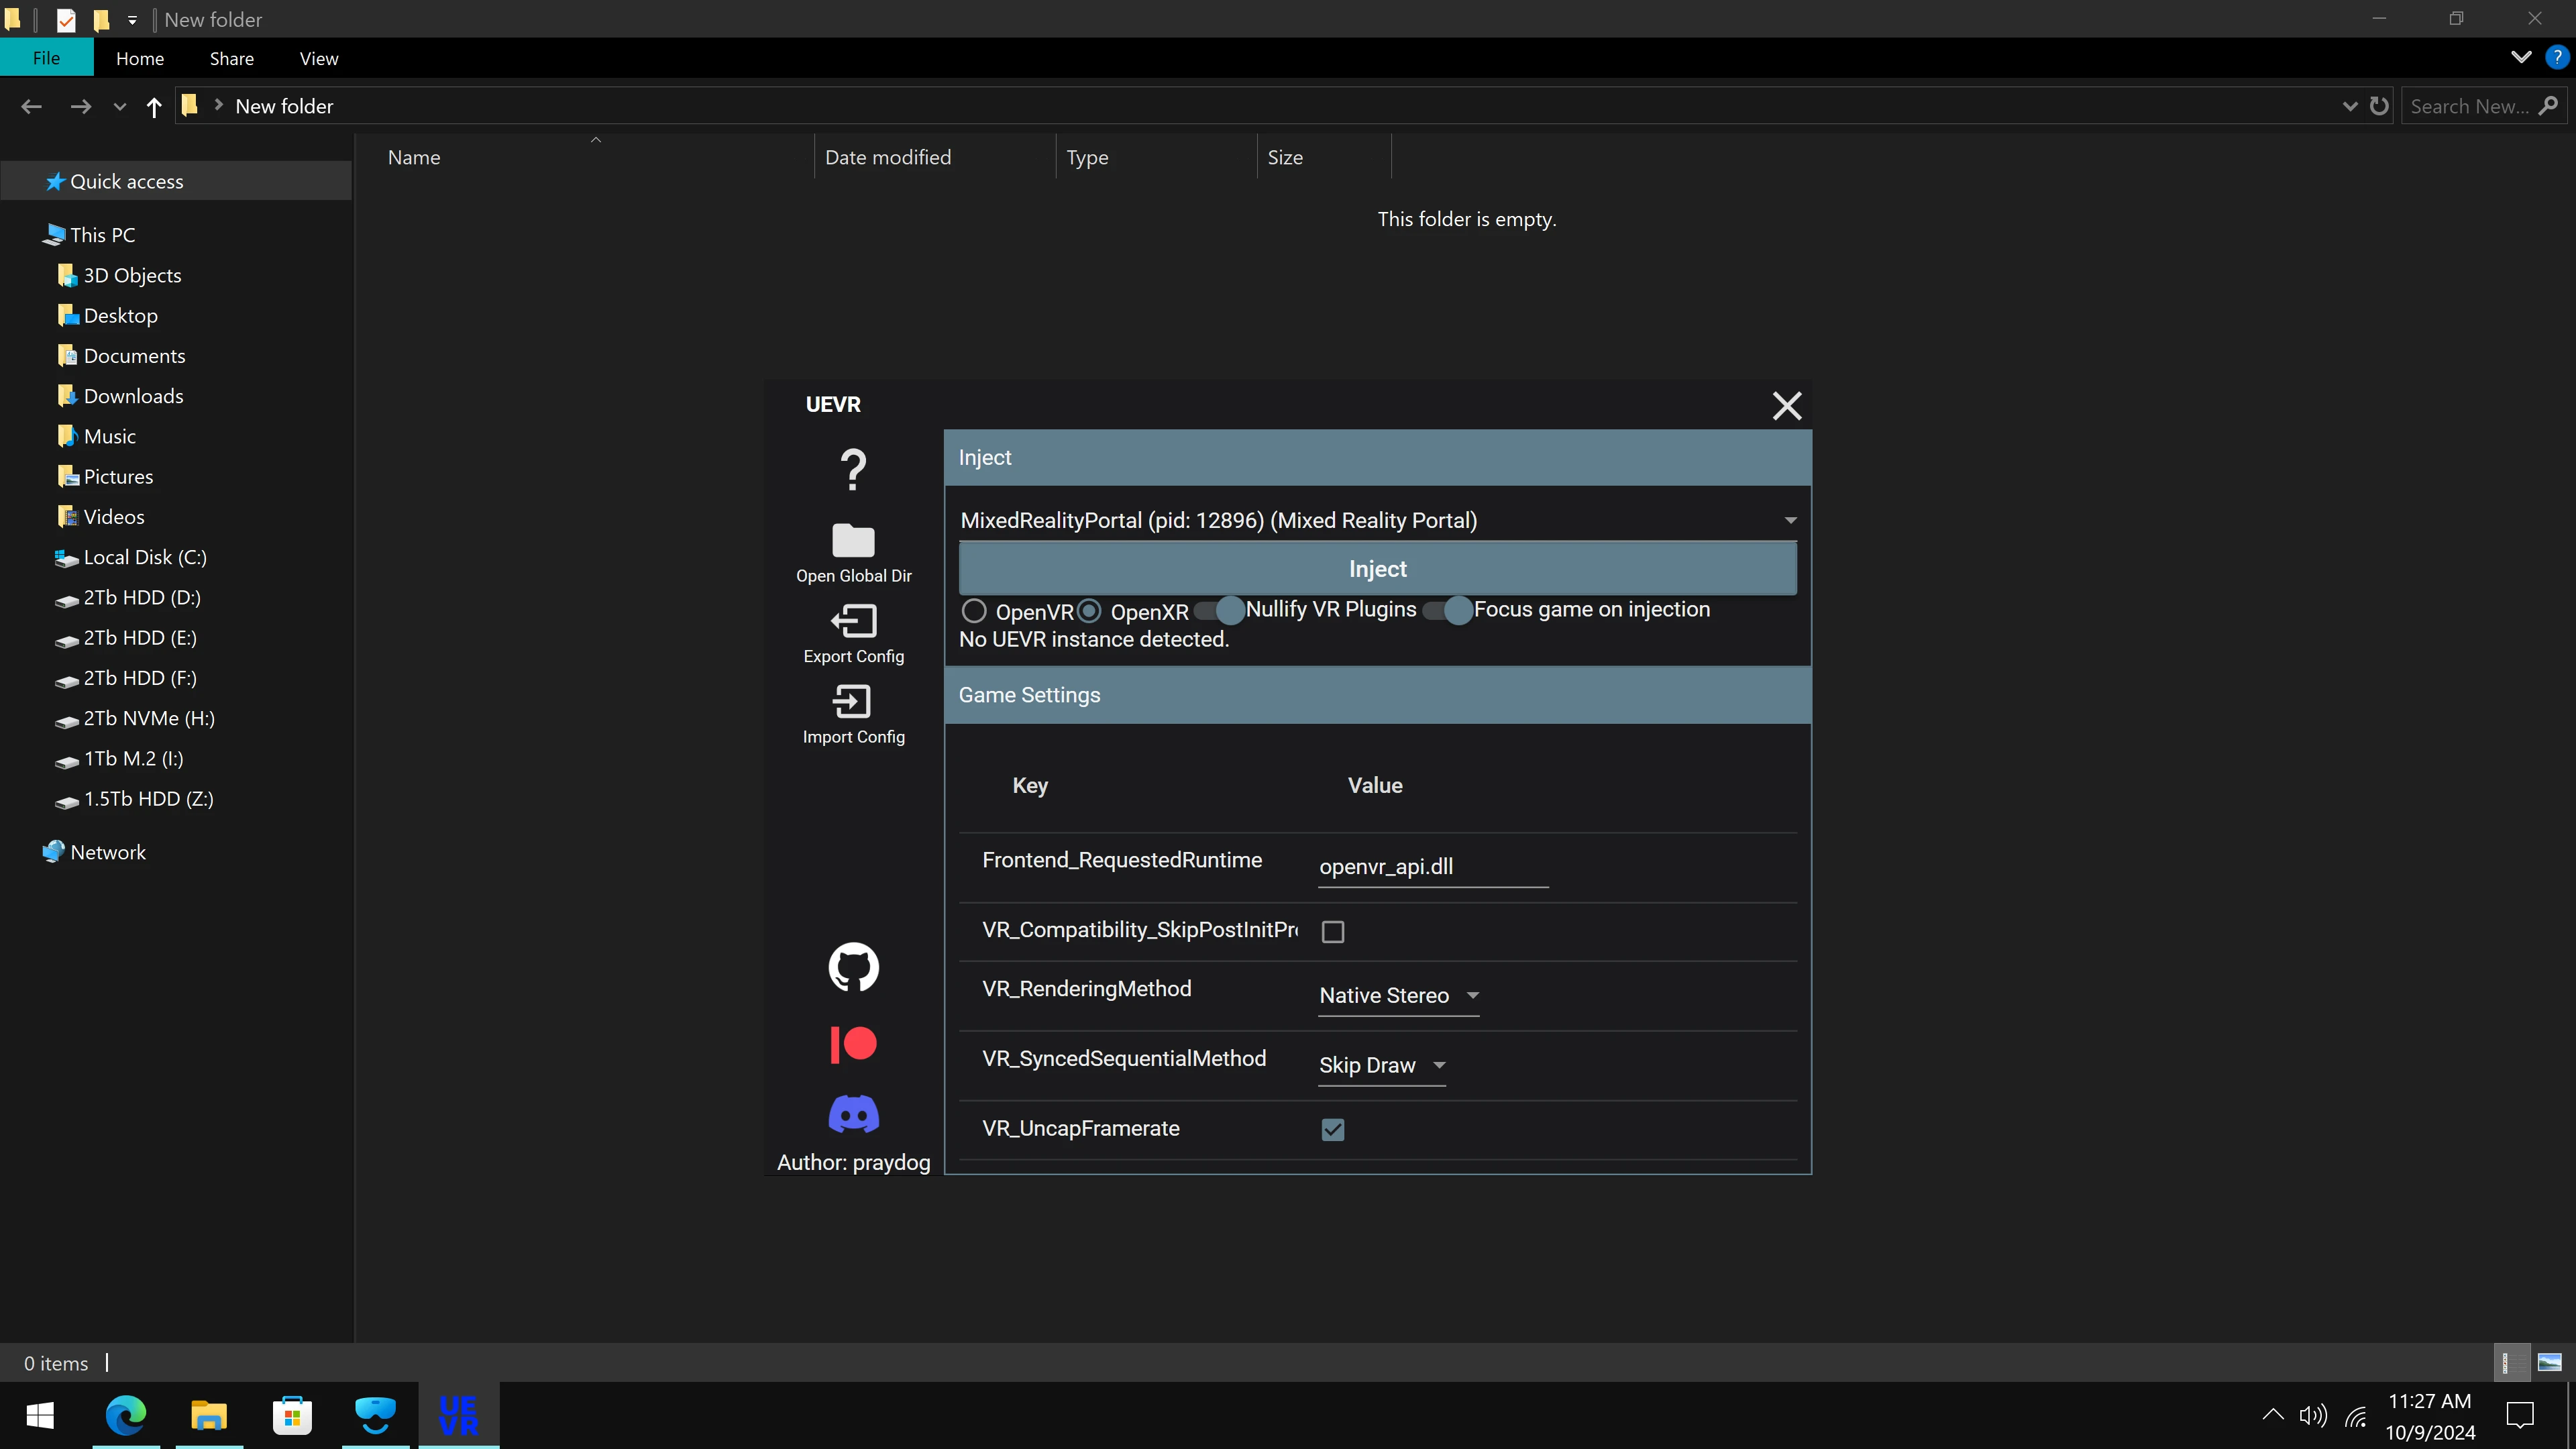Open 2Tb NVMe (H:) drive
Image resolution: width=2576 pixels, height=1449 pixels.
click(149, 718)
